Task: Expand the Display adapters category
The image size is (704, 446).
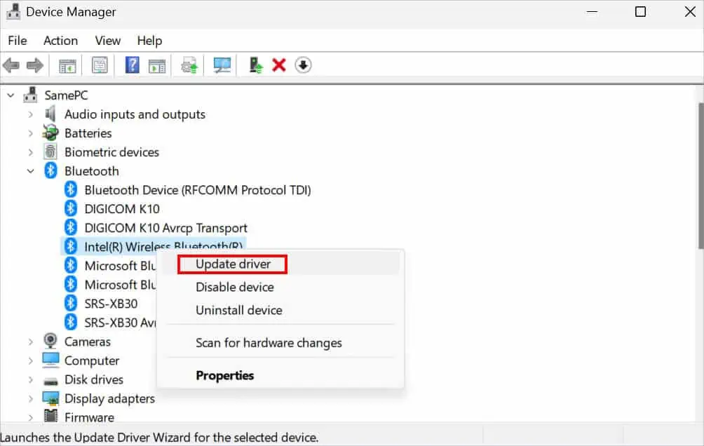Action: click(x=30, y=398)
